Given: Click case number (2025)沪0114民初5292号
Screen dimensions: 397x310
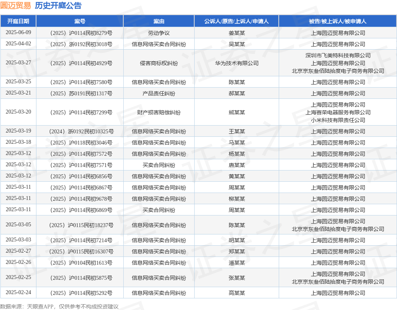Looking at the screenshot, I should pyautogui.click(x=80, y=293).
